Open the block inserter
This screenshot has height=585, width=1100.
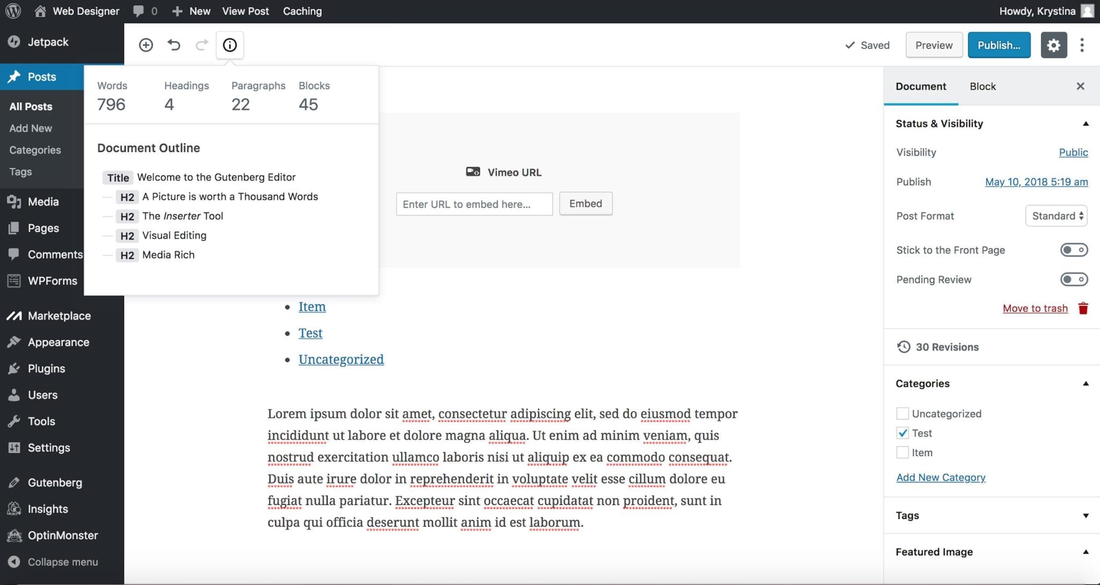tap(146, 45)
